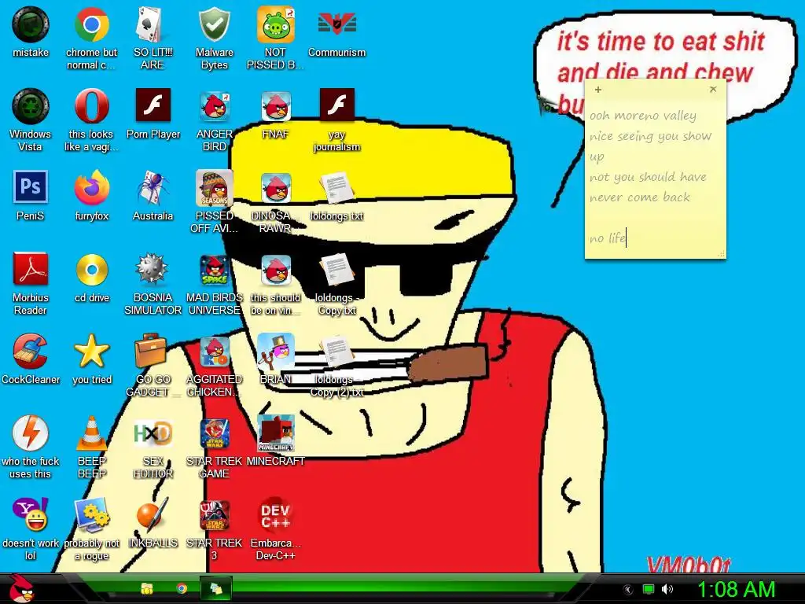The width and height of the screenshot is (805, 604).
Task: Launch the 'STAR TREK 3' icon
Action: [x=214, y=515]
